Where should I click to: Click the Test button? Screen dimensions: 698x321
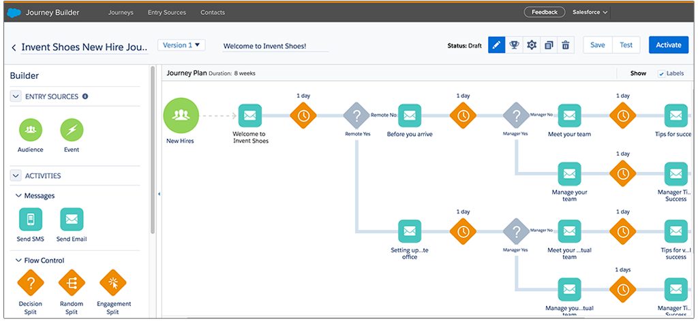(626, 45)
